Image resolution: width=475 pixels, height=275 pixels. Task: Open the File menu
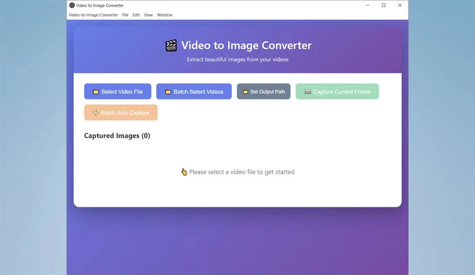click(125, 15)
